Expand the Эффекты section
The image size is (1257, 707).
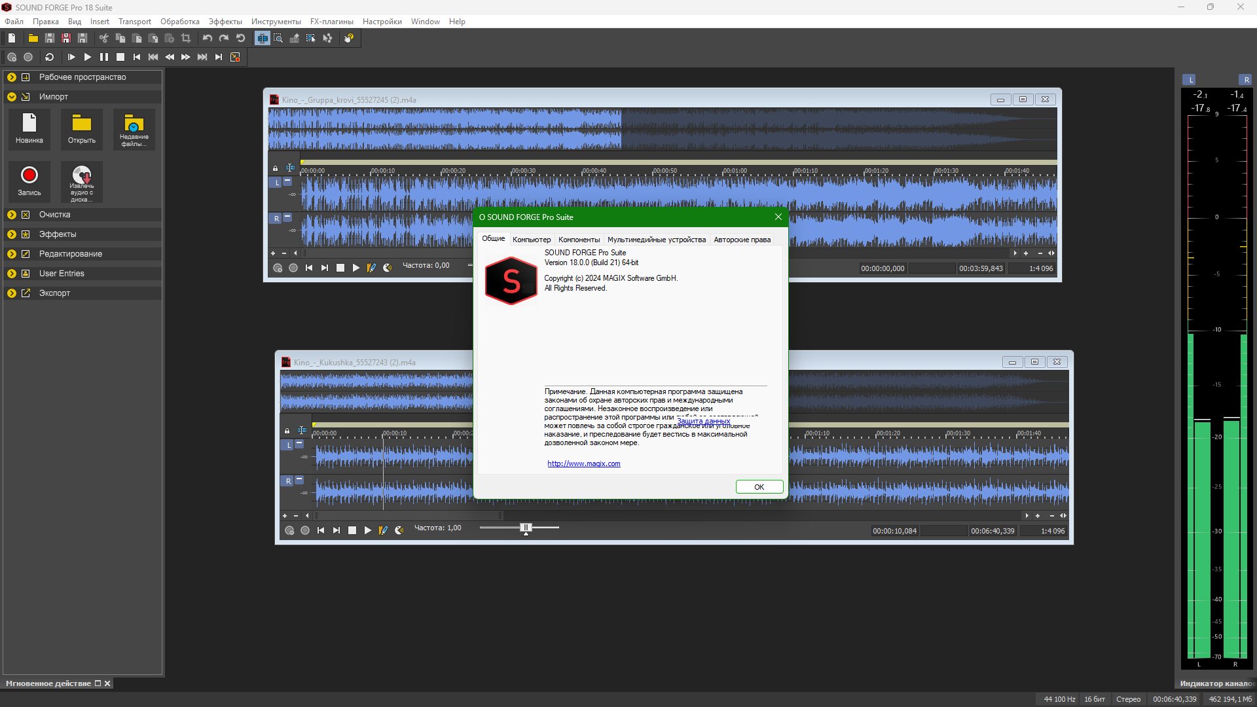[x=12, y=234]
